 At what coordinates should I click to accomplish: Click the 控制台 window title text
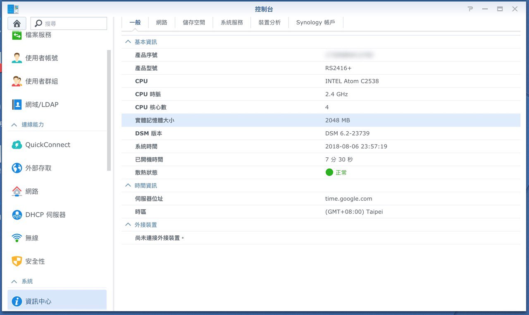pyautogui.click(x=264, y=9)
